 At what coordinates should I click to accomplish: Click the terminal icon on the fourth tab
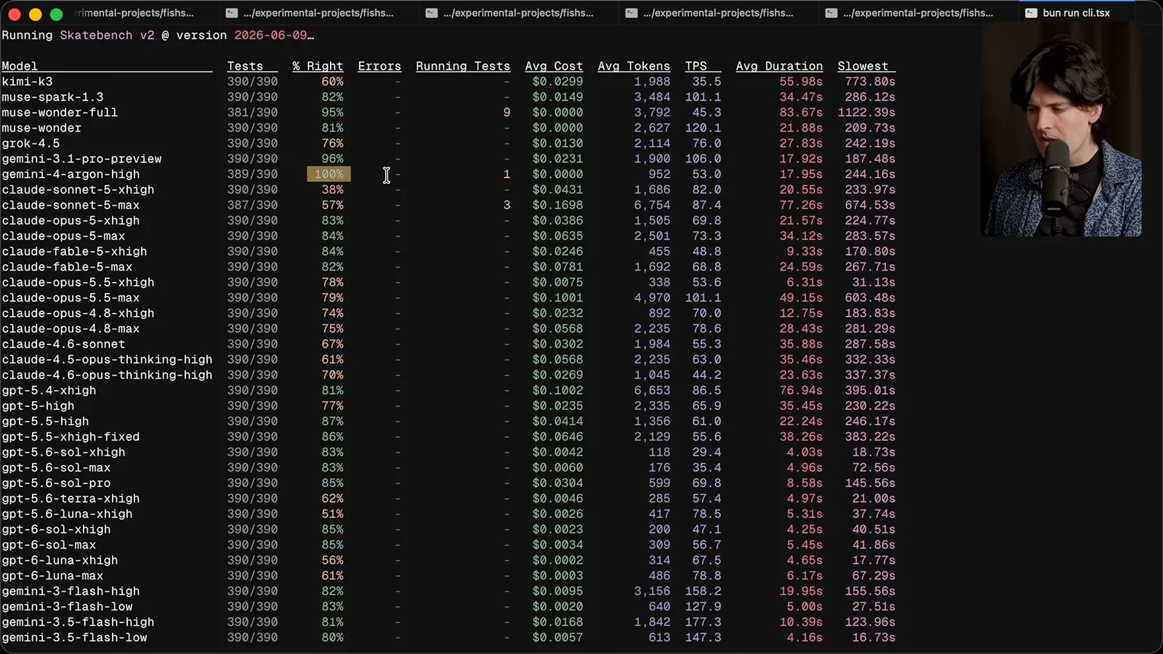click(x=632, y=13)
